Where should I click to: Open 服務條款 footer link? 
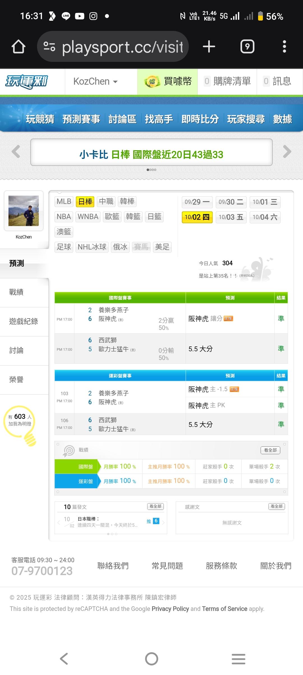pyautogui.click(x=221, y=566)
